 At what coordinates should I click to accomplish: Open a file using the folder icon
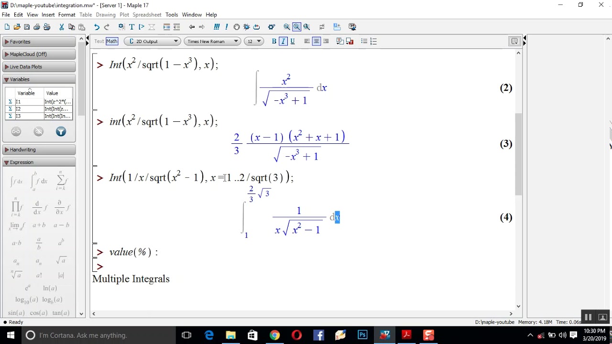pyautogui.click(x=17, y=27)
